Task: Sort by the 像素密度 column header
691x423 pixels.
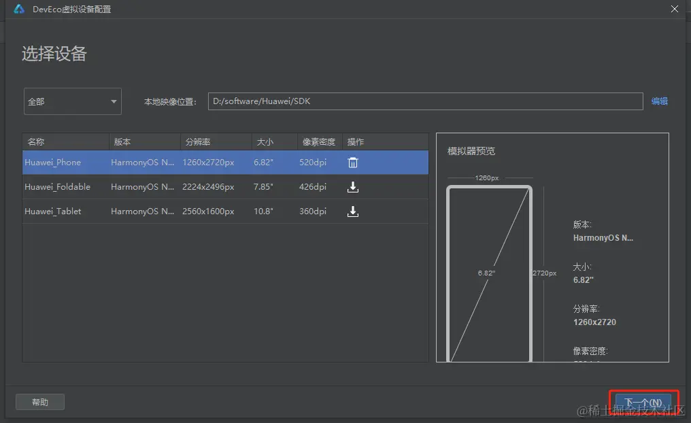Action: pos(320,142)
